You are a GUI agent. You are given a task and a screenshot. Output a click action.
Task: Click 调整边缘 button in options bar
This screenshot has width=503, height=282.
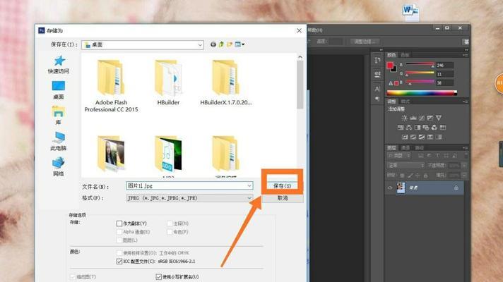pos(365,42)
